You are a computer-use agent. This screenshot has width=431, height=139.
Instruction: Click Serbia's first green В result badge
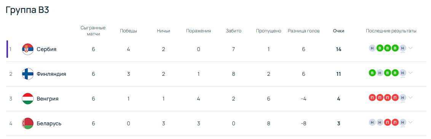pos(380,48)
